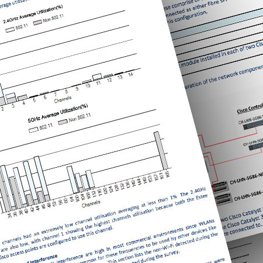
Task: Click the Non 802.11 legend swatch in 5GHz chart
Action: [x=63, y=122]
